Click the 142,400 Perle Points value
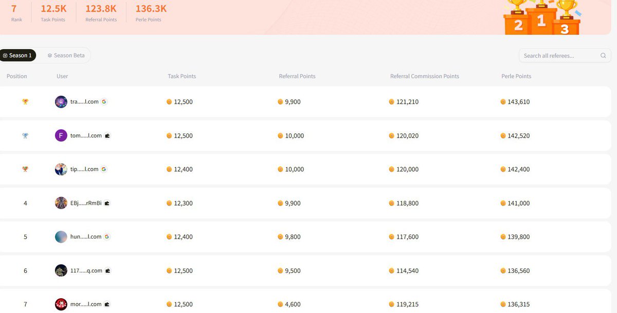This screenshot has width=617, height=313. (518, 169)
